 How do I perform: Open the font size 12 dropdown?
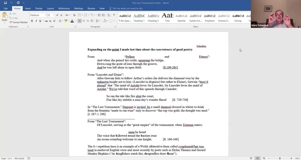(54, 15)
